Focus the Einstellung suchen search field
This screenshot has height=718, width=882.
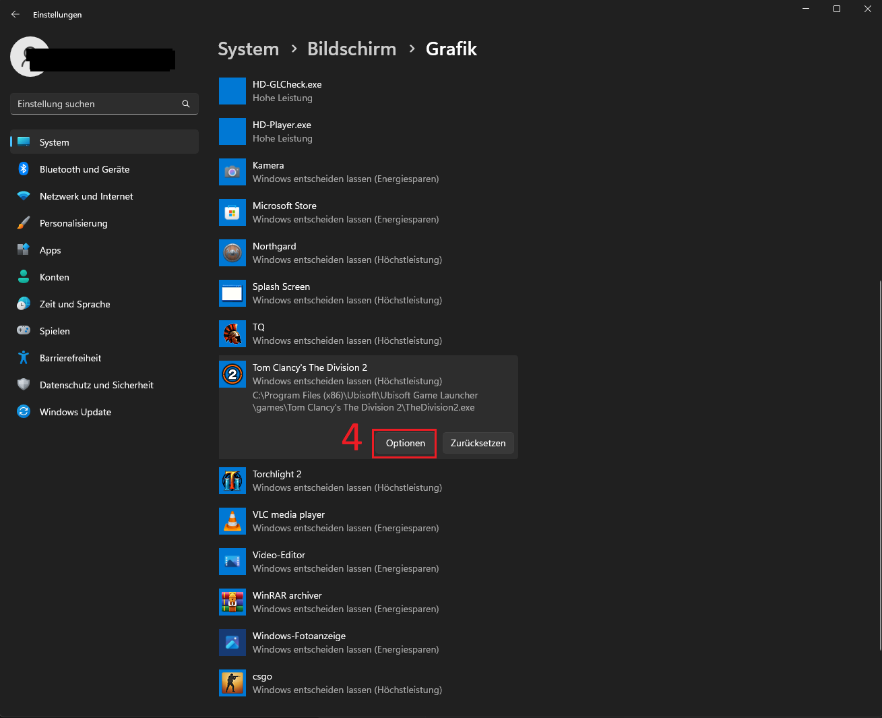coord(104,104)
